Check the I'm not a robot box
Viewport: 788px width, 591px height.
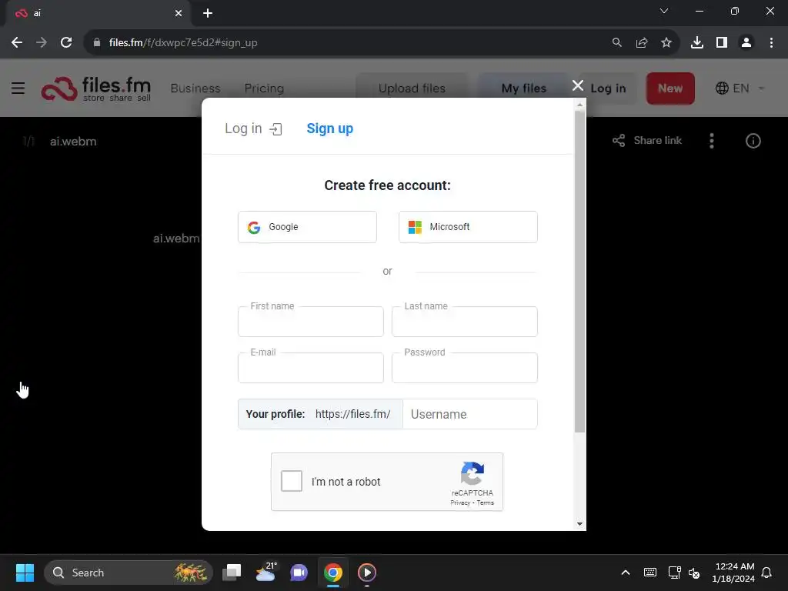[x=292, y=481]
